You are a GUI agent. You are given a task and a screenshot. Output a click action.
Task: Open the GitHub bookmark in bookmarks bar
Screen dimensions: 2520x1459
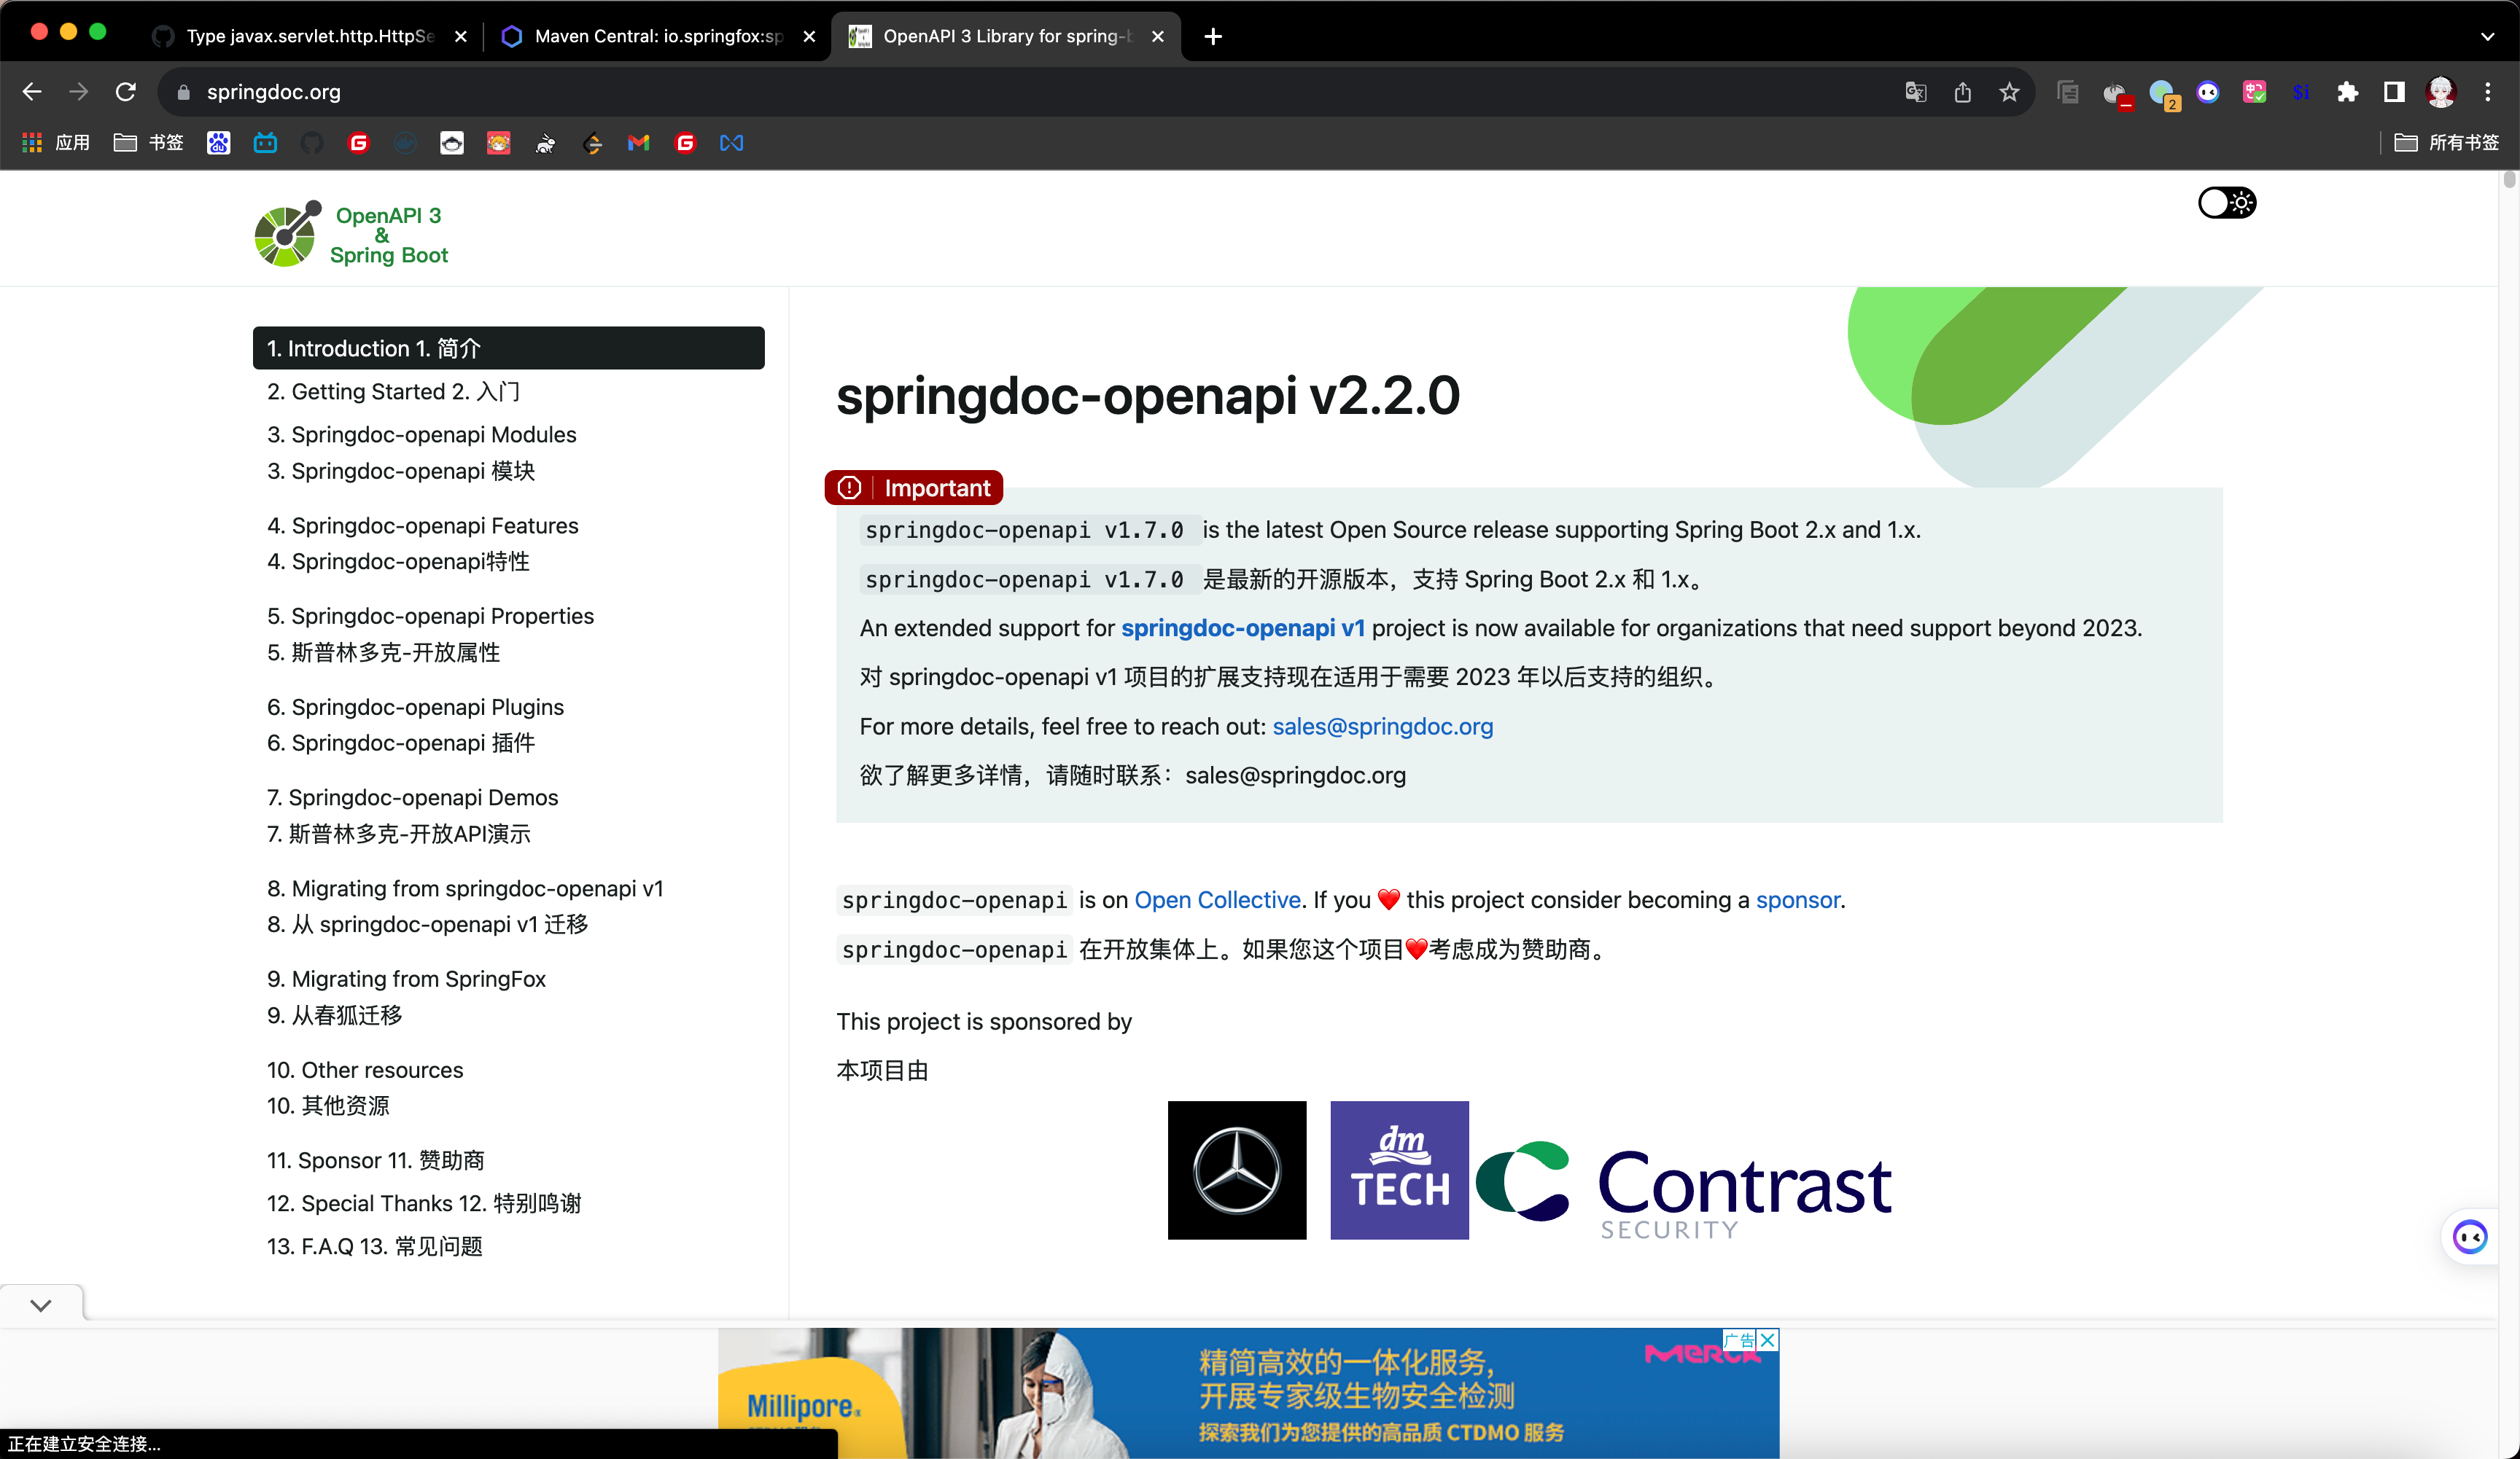[x=312, y=143]
